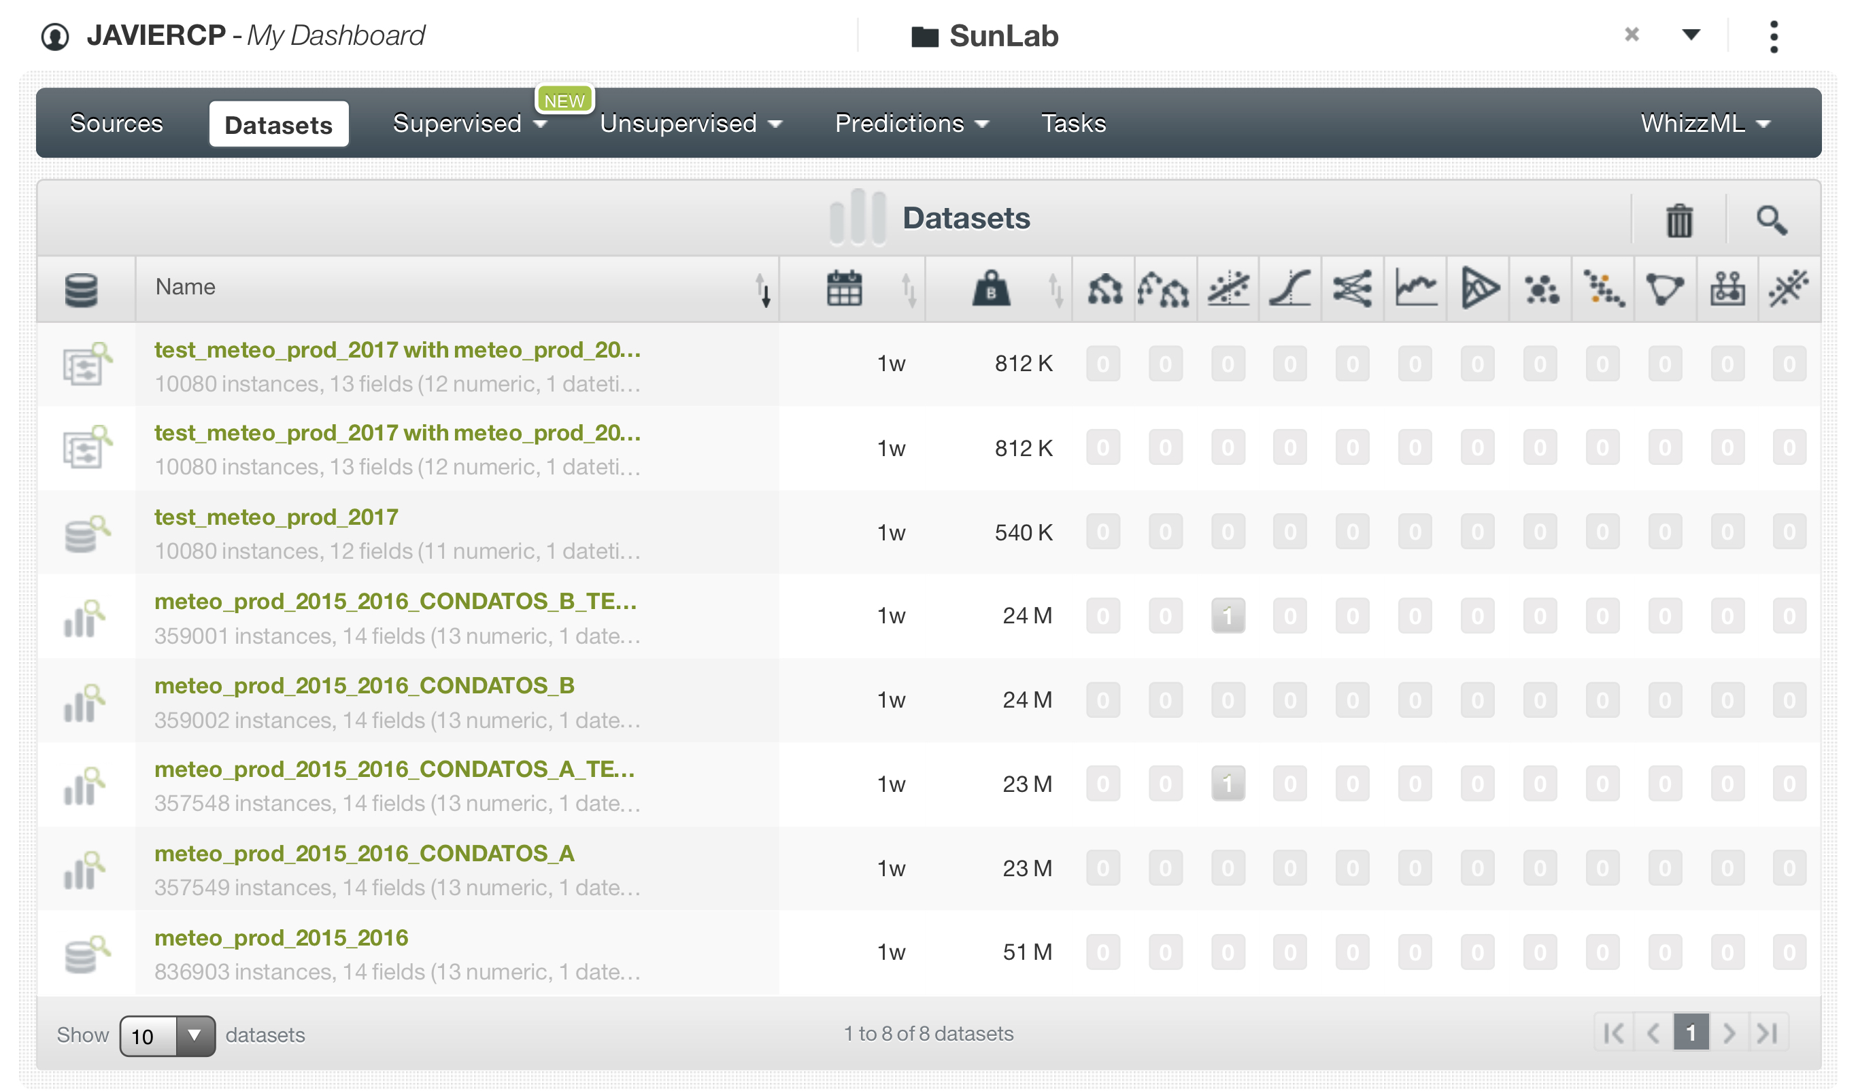Click the calendar date column icon
Image resolution: width=1858 pixels, height=1091 pixels.
coord(844,288)
